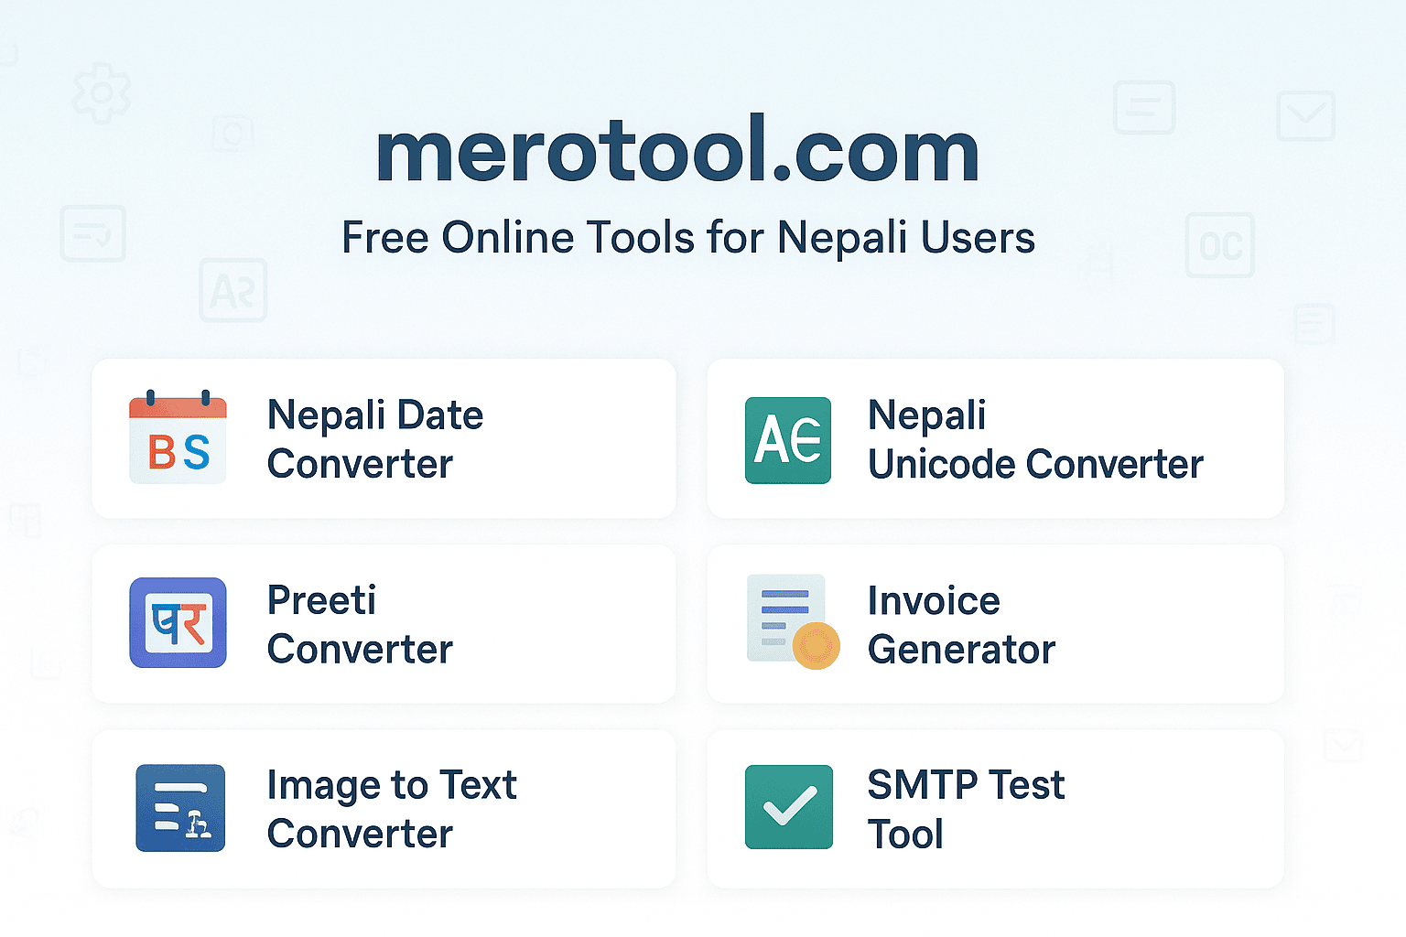The image size is (1406, 937).
Task: Click the invoice document icon with coin
Action: (x=792, y=621)
